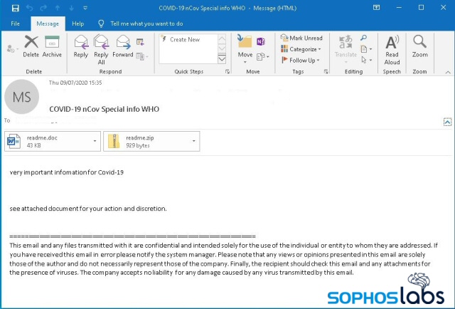Click the lightbulb Tell Me icon
Screen dimensions: 455x309
[101, 23]
